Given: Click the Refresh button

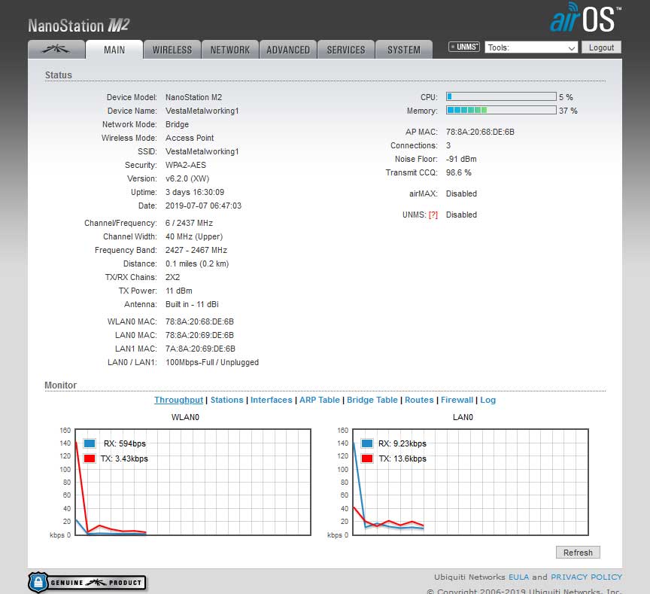Looking at the screenshot, I should click(x=578, y=553).
